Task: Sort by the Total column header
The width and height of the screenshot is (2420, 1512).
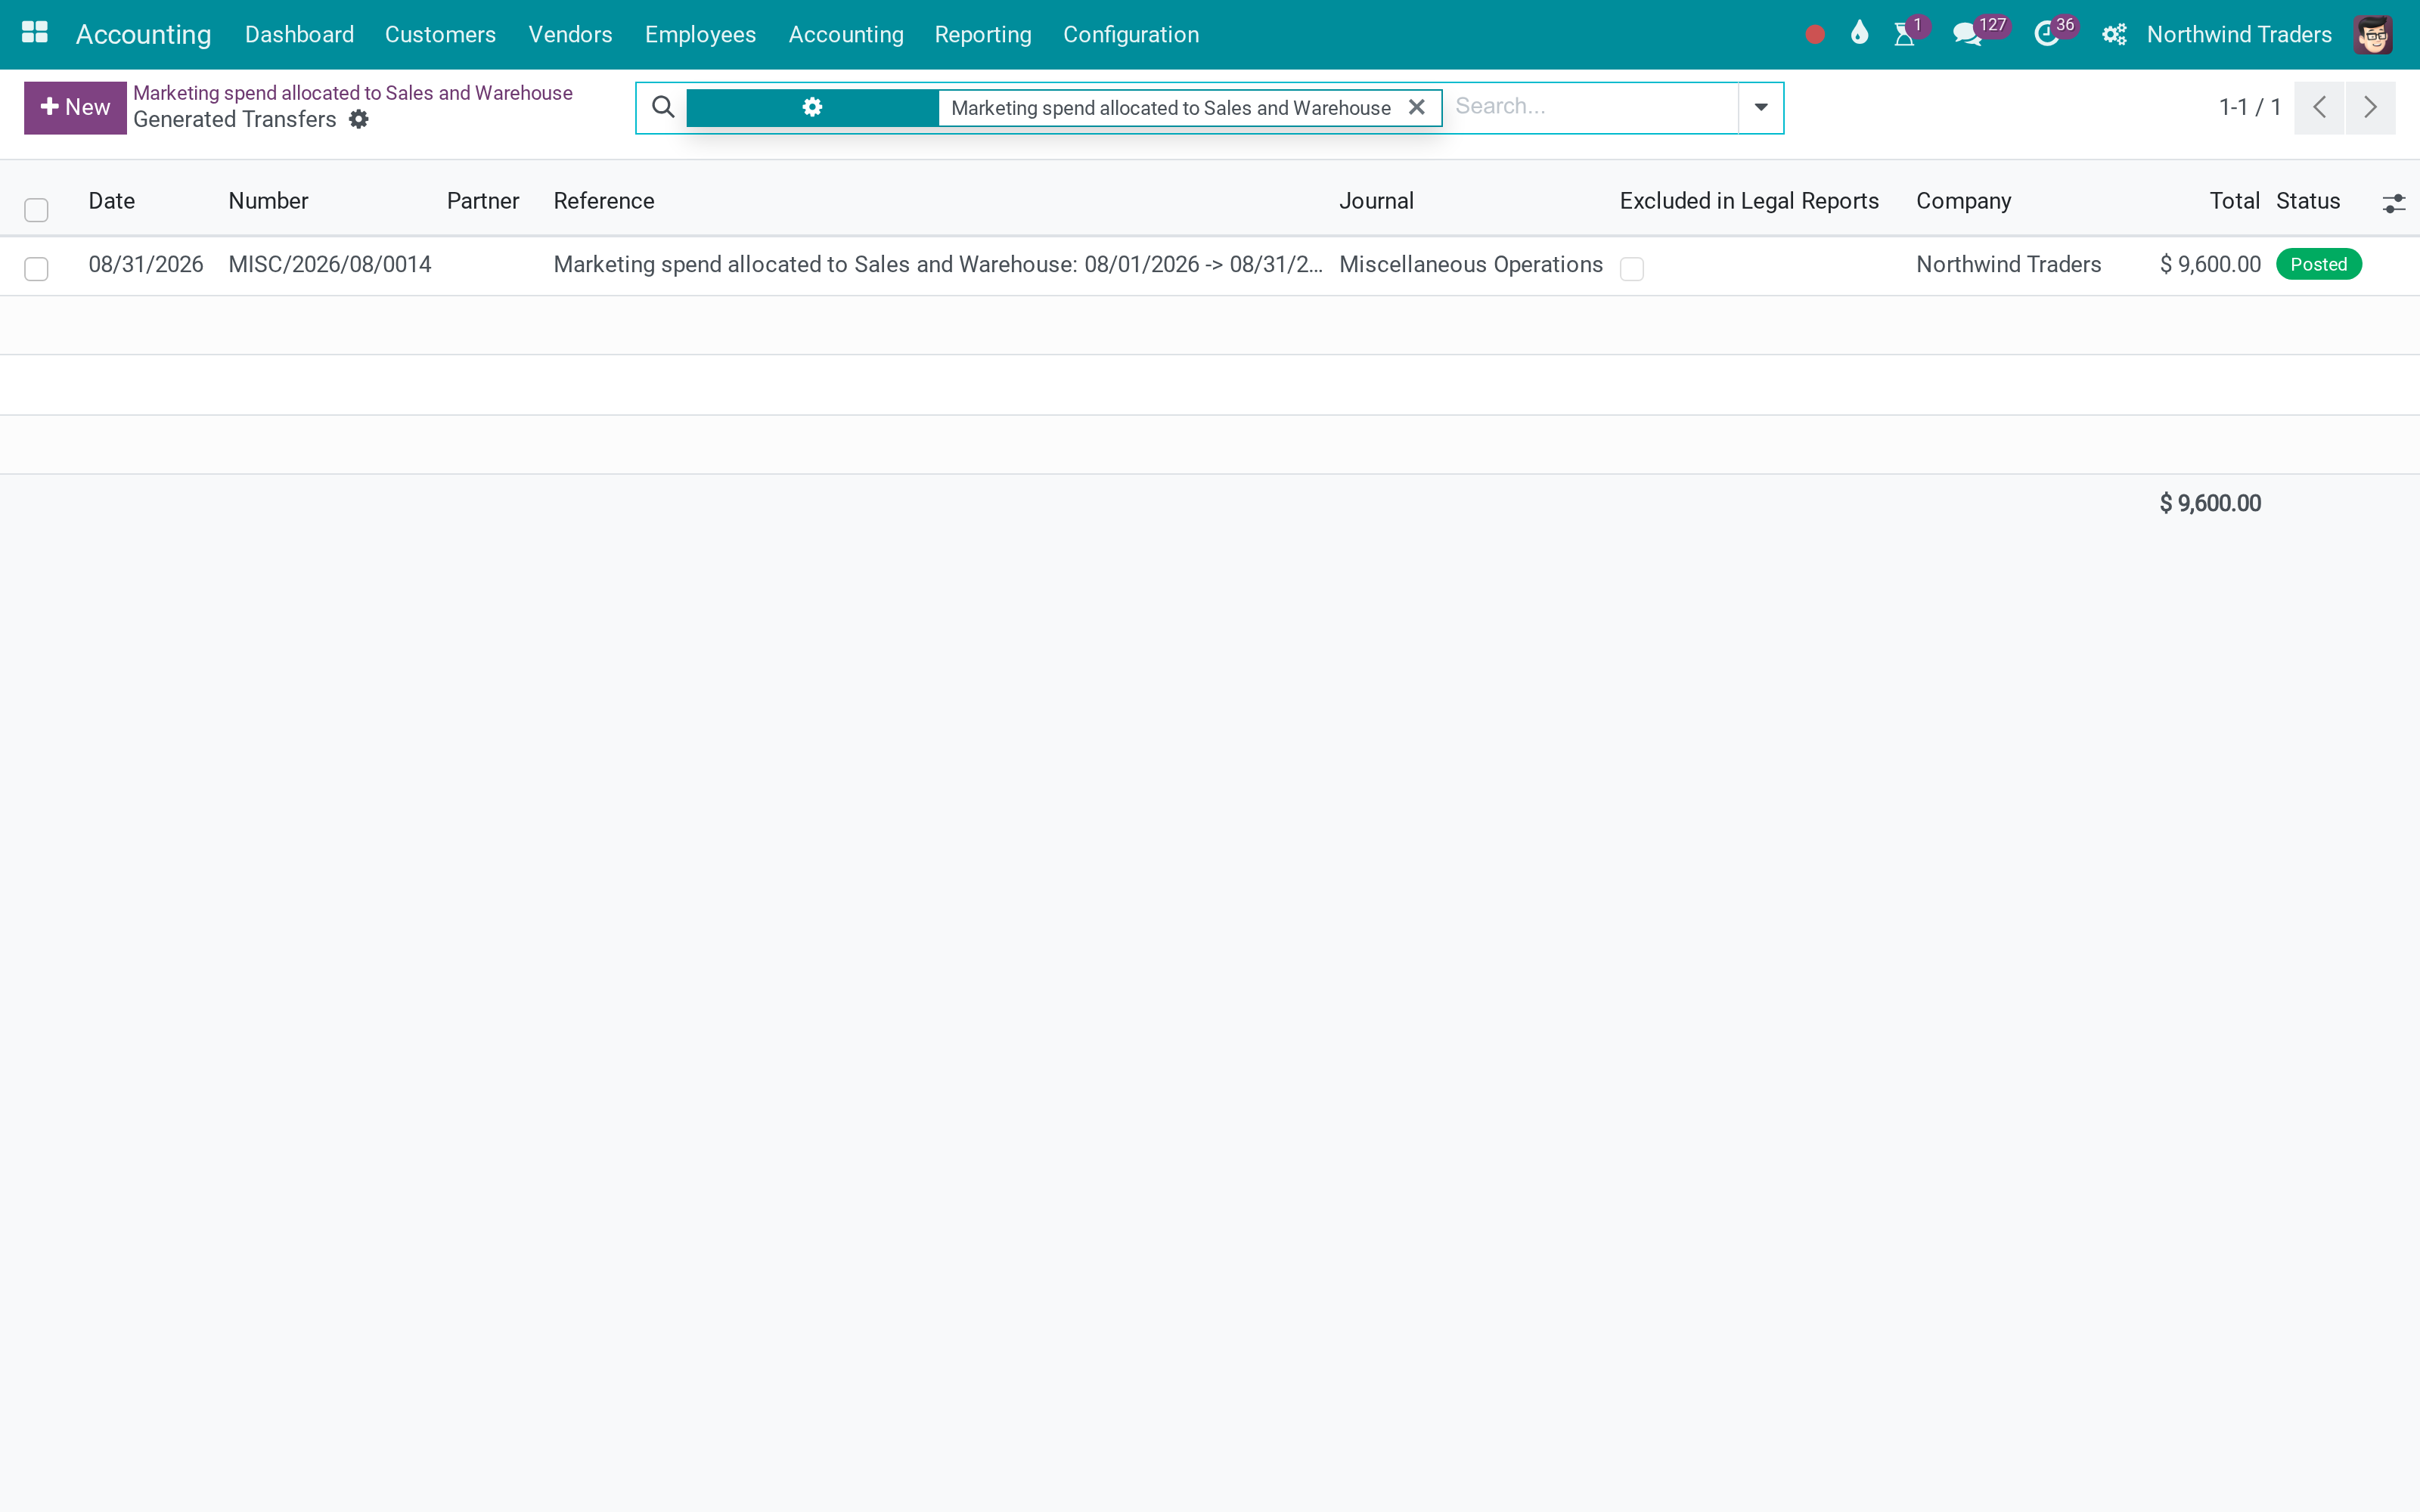Action: [2234, 200]
